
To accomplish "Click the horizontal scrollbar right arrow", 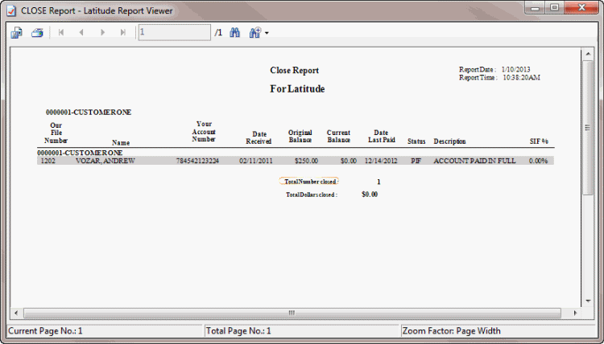I will [575, 313].
